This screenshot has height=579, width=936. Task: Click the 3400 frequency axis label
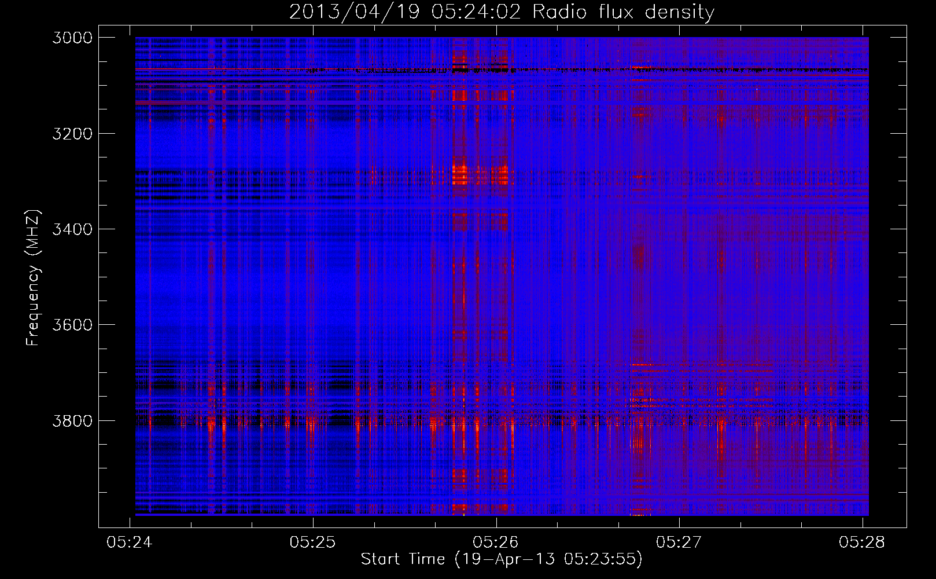pyautogui.click(x=72, y=229)
